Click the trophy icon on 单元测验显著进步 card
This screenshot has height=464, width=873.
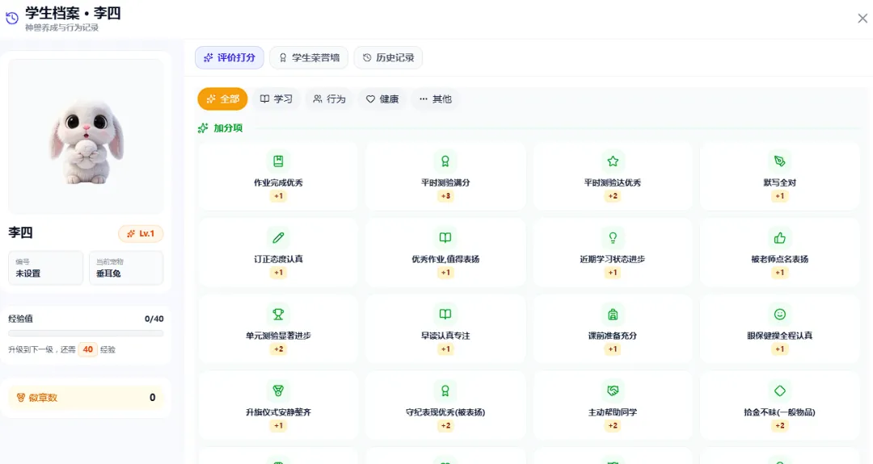coord(278,315)
